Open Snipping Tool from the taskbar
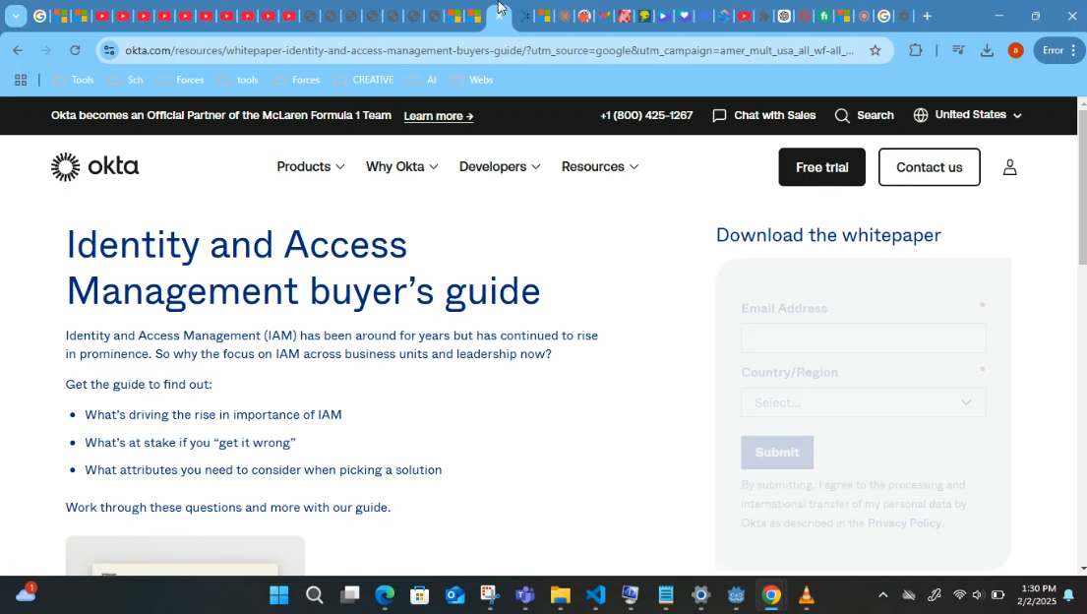This screenshot has width=1087, height=614. [490, 595]
